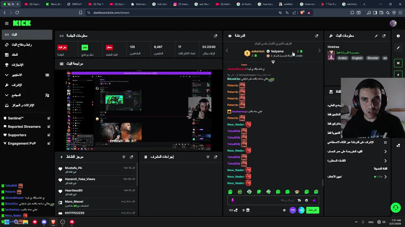The height and width of the screenshot is (227, 405).
Task: Expand القيود المفروضة على عمر الحساب row
Action: point(357,152)
